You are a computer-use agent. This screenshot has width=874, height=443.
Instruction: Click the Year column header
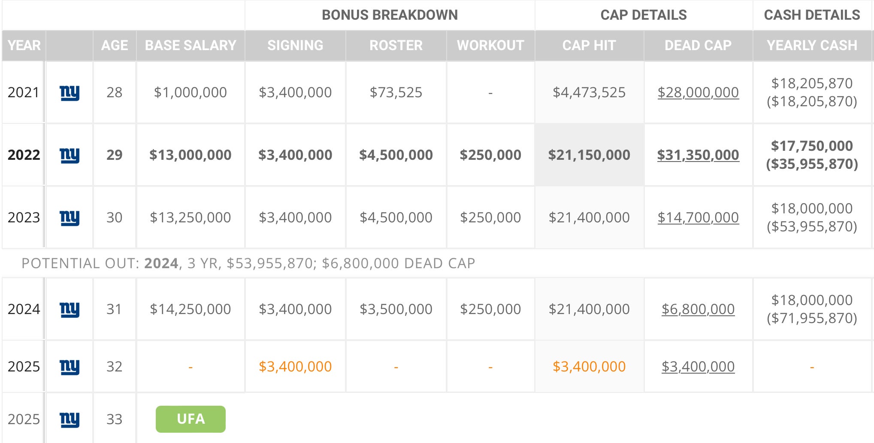coord(24,45)
